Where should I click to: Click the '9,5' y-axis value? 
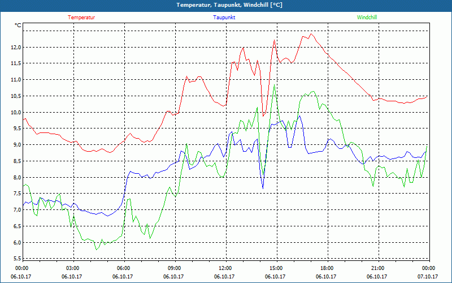[x=16, y=128]
